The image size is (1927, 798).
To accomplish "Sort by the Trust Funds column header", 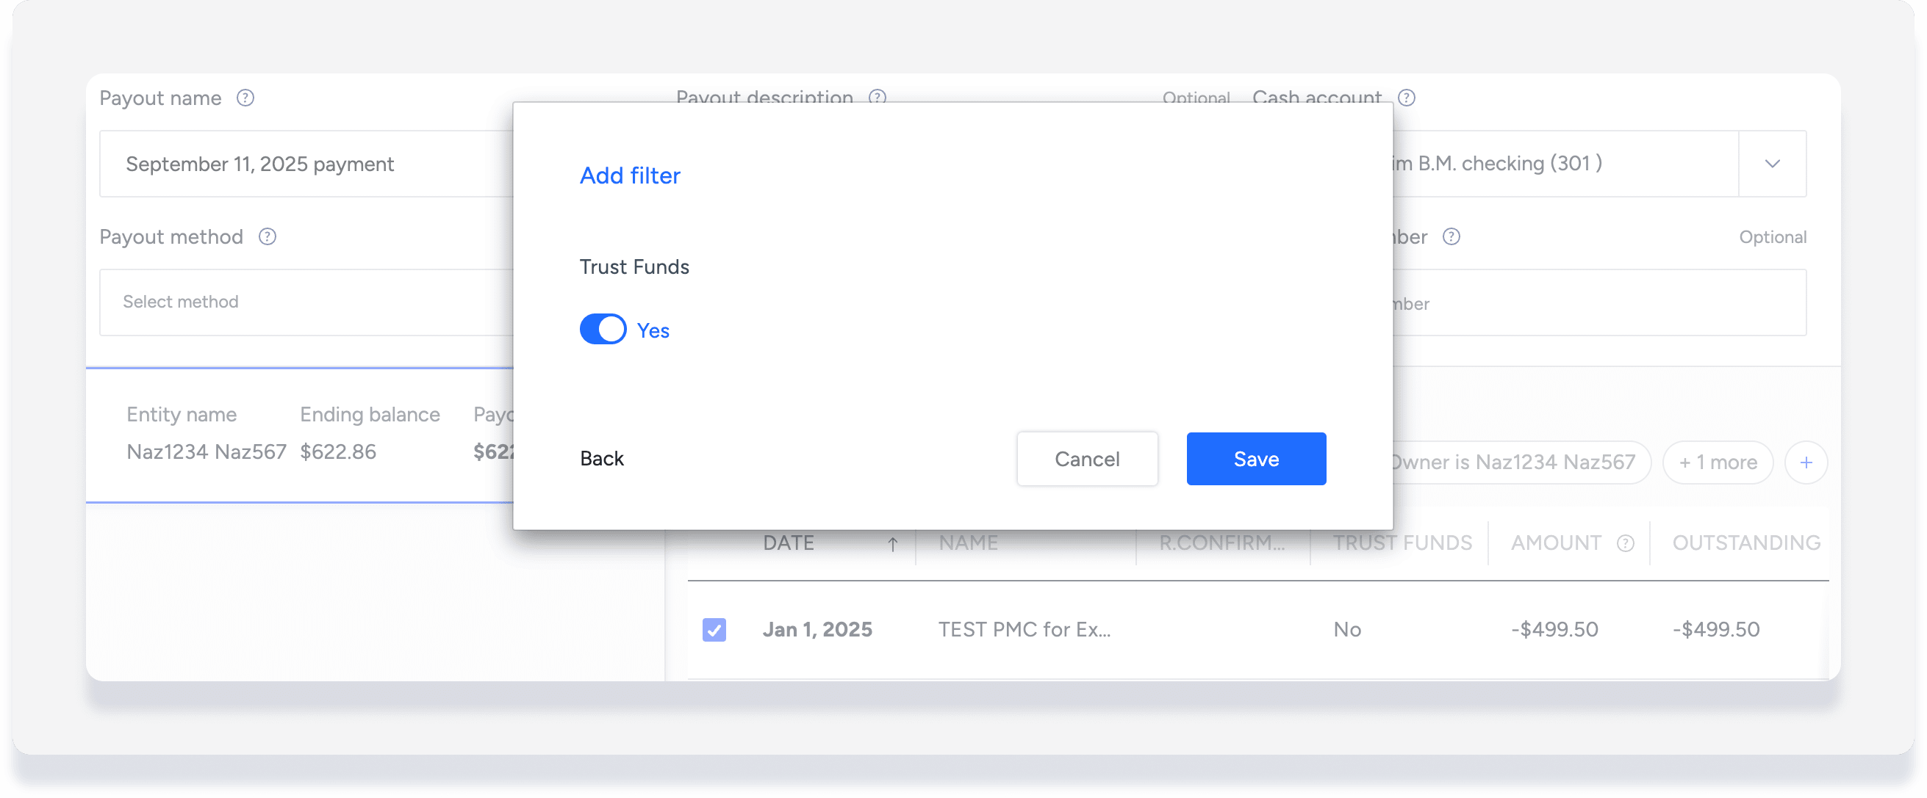I will [1402, 543].
